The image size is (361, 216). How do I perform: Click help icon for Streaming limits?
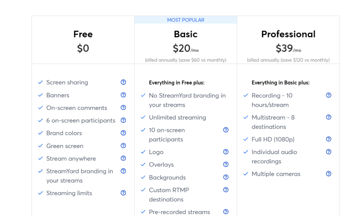coord(123,193)
